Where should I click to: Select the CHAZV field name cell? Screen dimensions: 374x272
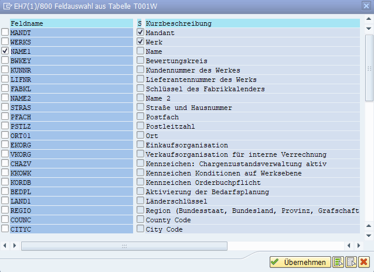tap(72, 164)
